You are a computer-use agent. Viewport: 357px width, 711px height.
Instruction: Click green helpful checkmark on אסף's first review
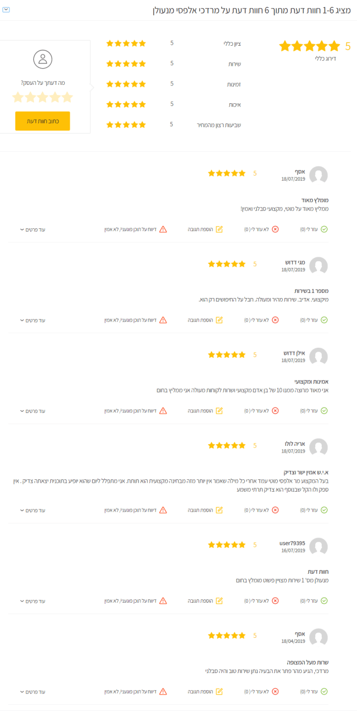[x=324, y=229]
